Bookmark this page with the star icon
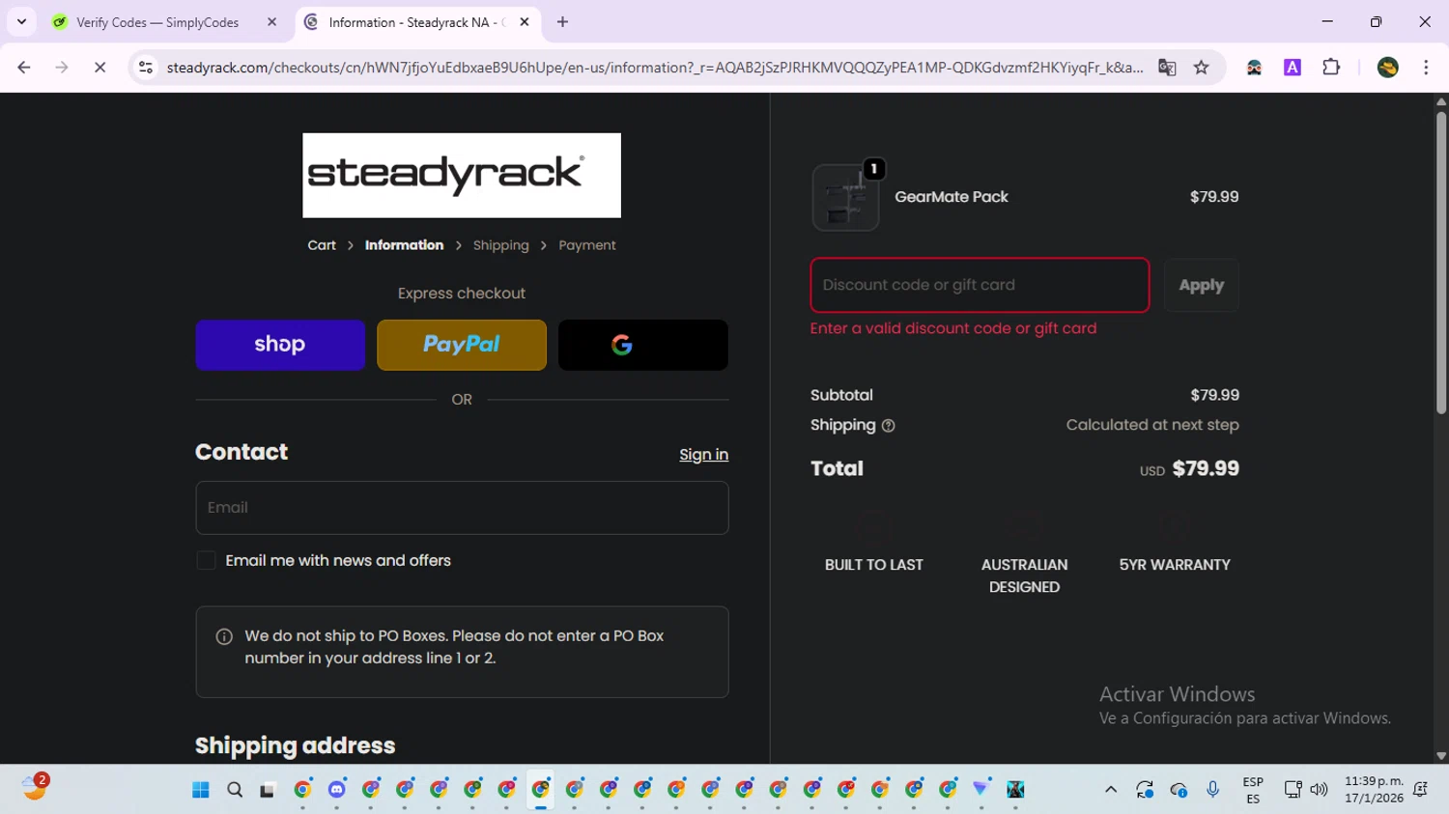Image resolution: width=1449 pixels, height=814 pixels. coord(1202,68)
